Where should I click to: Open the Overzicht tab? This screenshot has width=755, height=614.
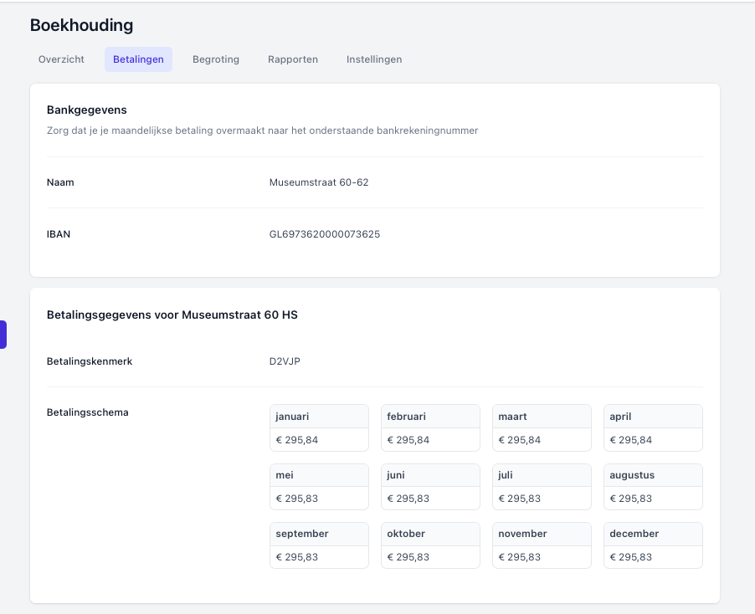point(61,59)
